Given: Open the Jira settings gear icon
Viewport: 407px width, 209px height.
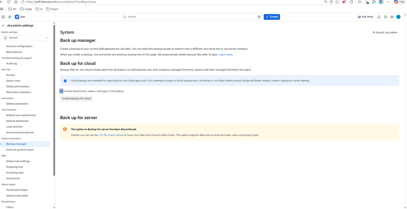Looking at the screenshot, I should [x=392, y=17].
